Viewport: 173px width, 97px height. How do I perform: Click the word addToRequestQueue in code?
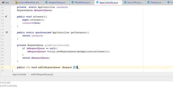click(x=49, y=67)
